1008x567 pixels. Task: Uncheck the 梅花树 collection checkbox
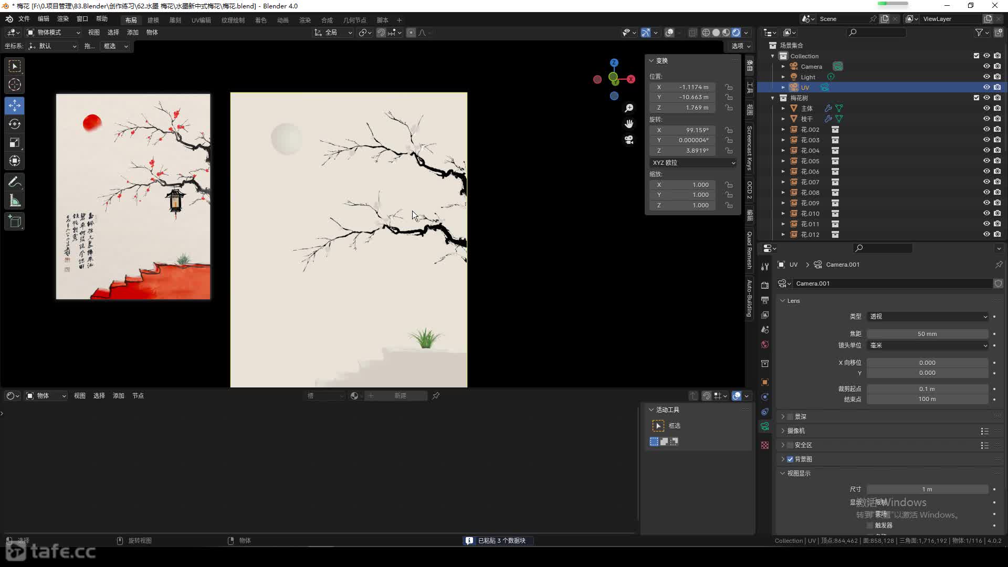click(x=976, y=98)
